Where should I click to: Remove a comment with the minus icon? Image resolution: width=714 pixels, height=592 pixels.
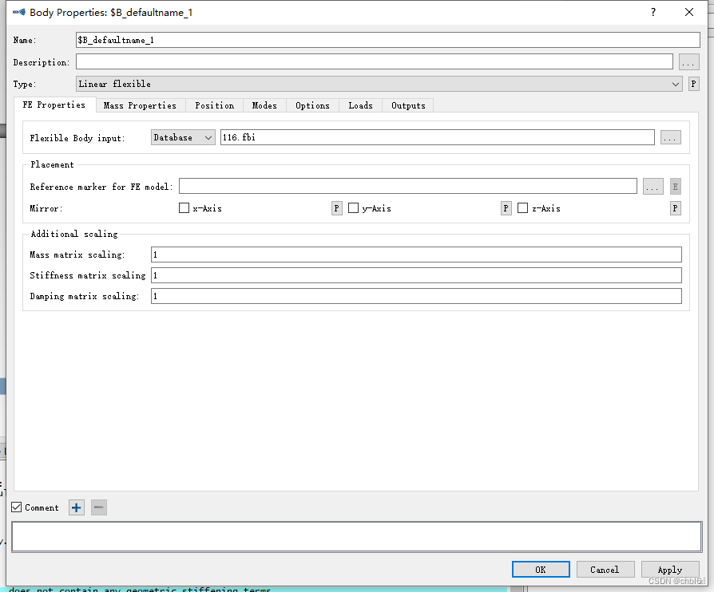(x=98, y=507)
